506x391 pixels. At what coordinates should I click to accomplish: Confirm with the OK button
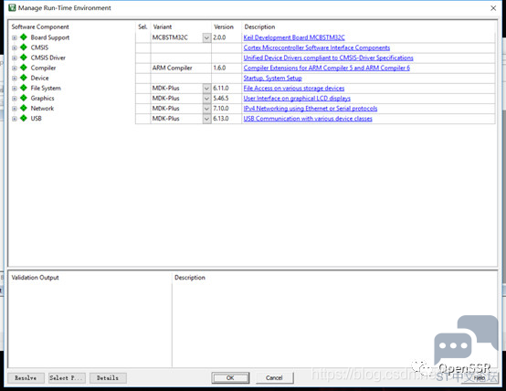230,378
